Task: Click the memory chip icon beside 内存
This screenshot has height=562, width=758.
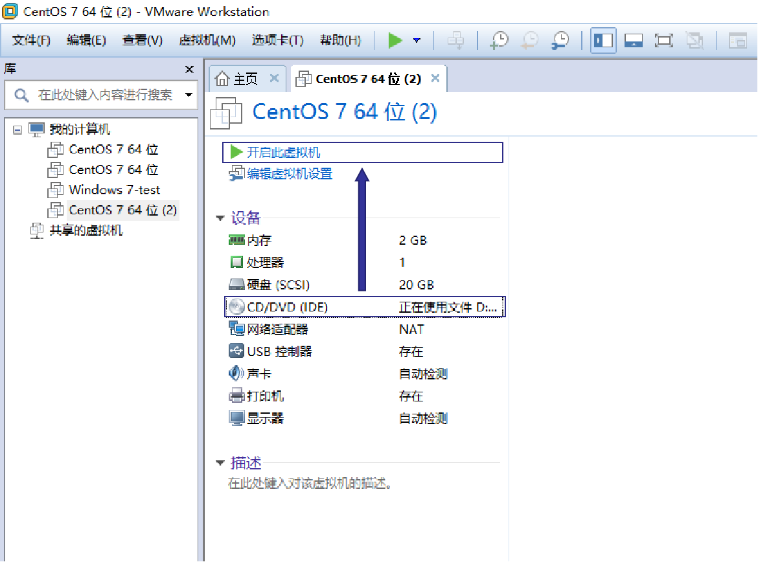Action: [x=236, y=240]
